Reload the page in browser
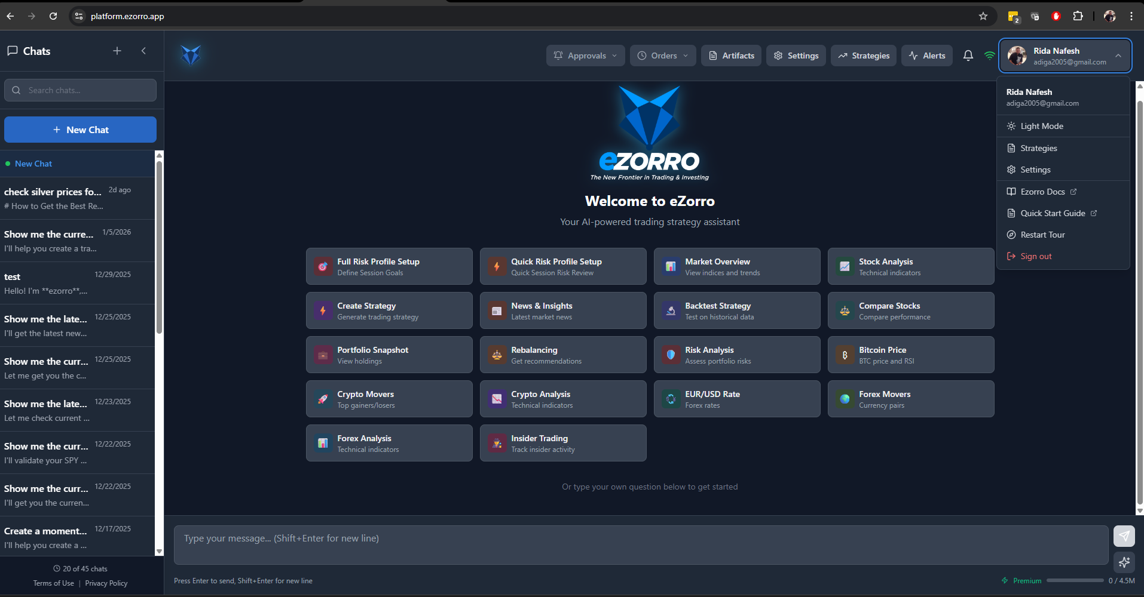Image resolution: width=1144 pixels, height=597 pixels. (x=53, y=16)
